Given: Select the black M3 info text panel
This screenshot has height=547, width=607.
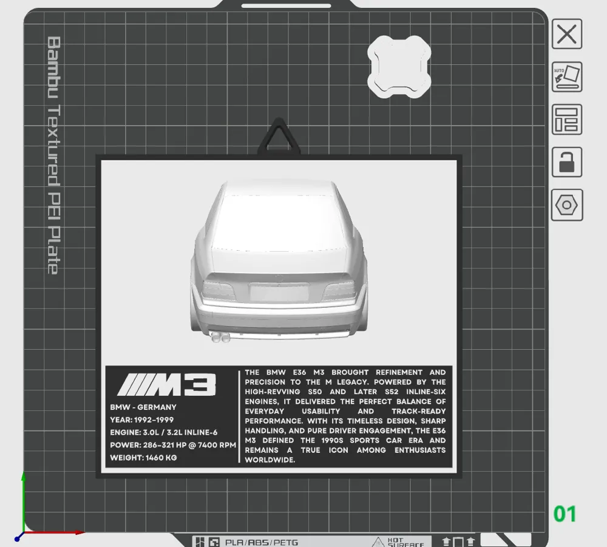Looking at the screenshot, I should [279, 416].
